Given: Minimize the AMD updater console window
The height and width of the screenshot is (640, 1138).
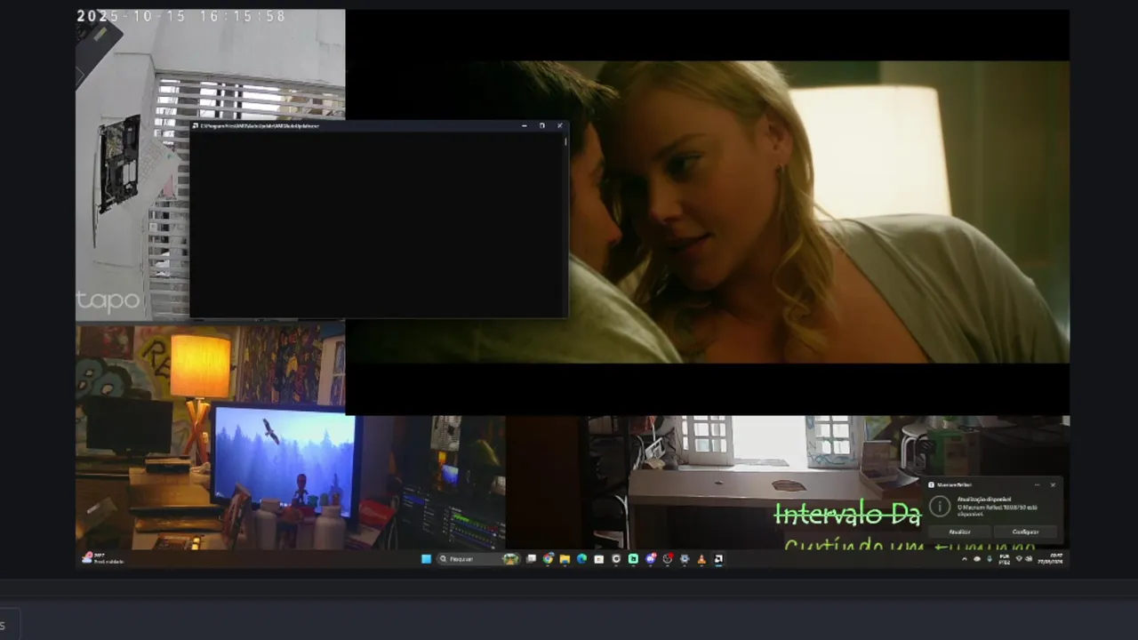Looking at the screenshot, I should pos(524,126).
